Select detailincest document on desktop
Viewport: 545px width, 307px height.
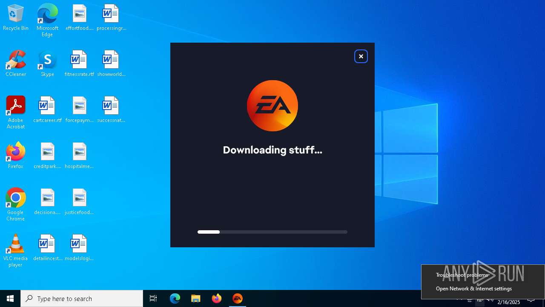coord(47,248)
